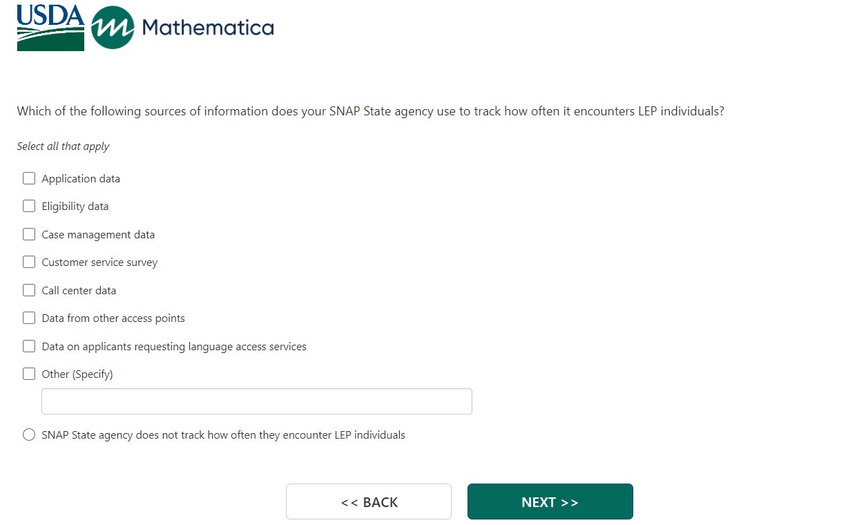
Task: Check applicants requesting language access services
Action: click(29, 346)
